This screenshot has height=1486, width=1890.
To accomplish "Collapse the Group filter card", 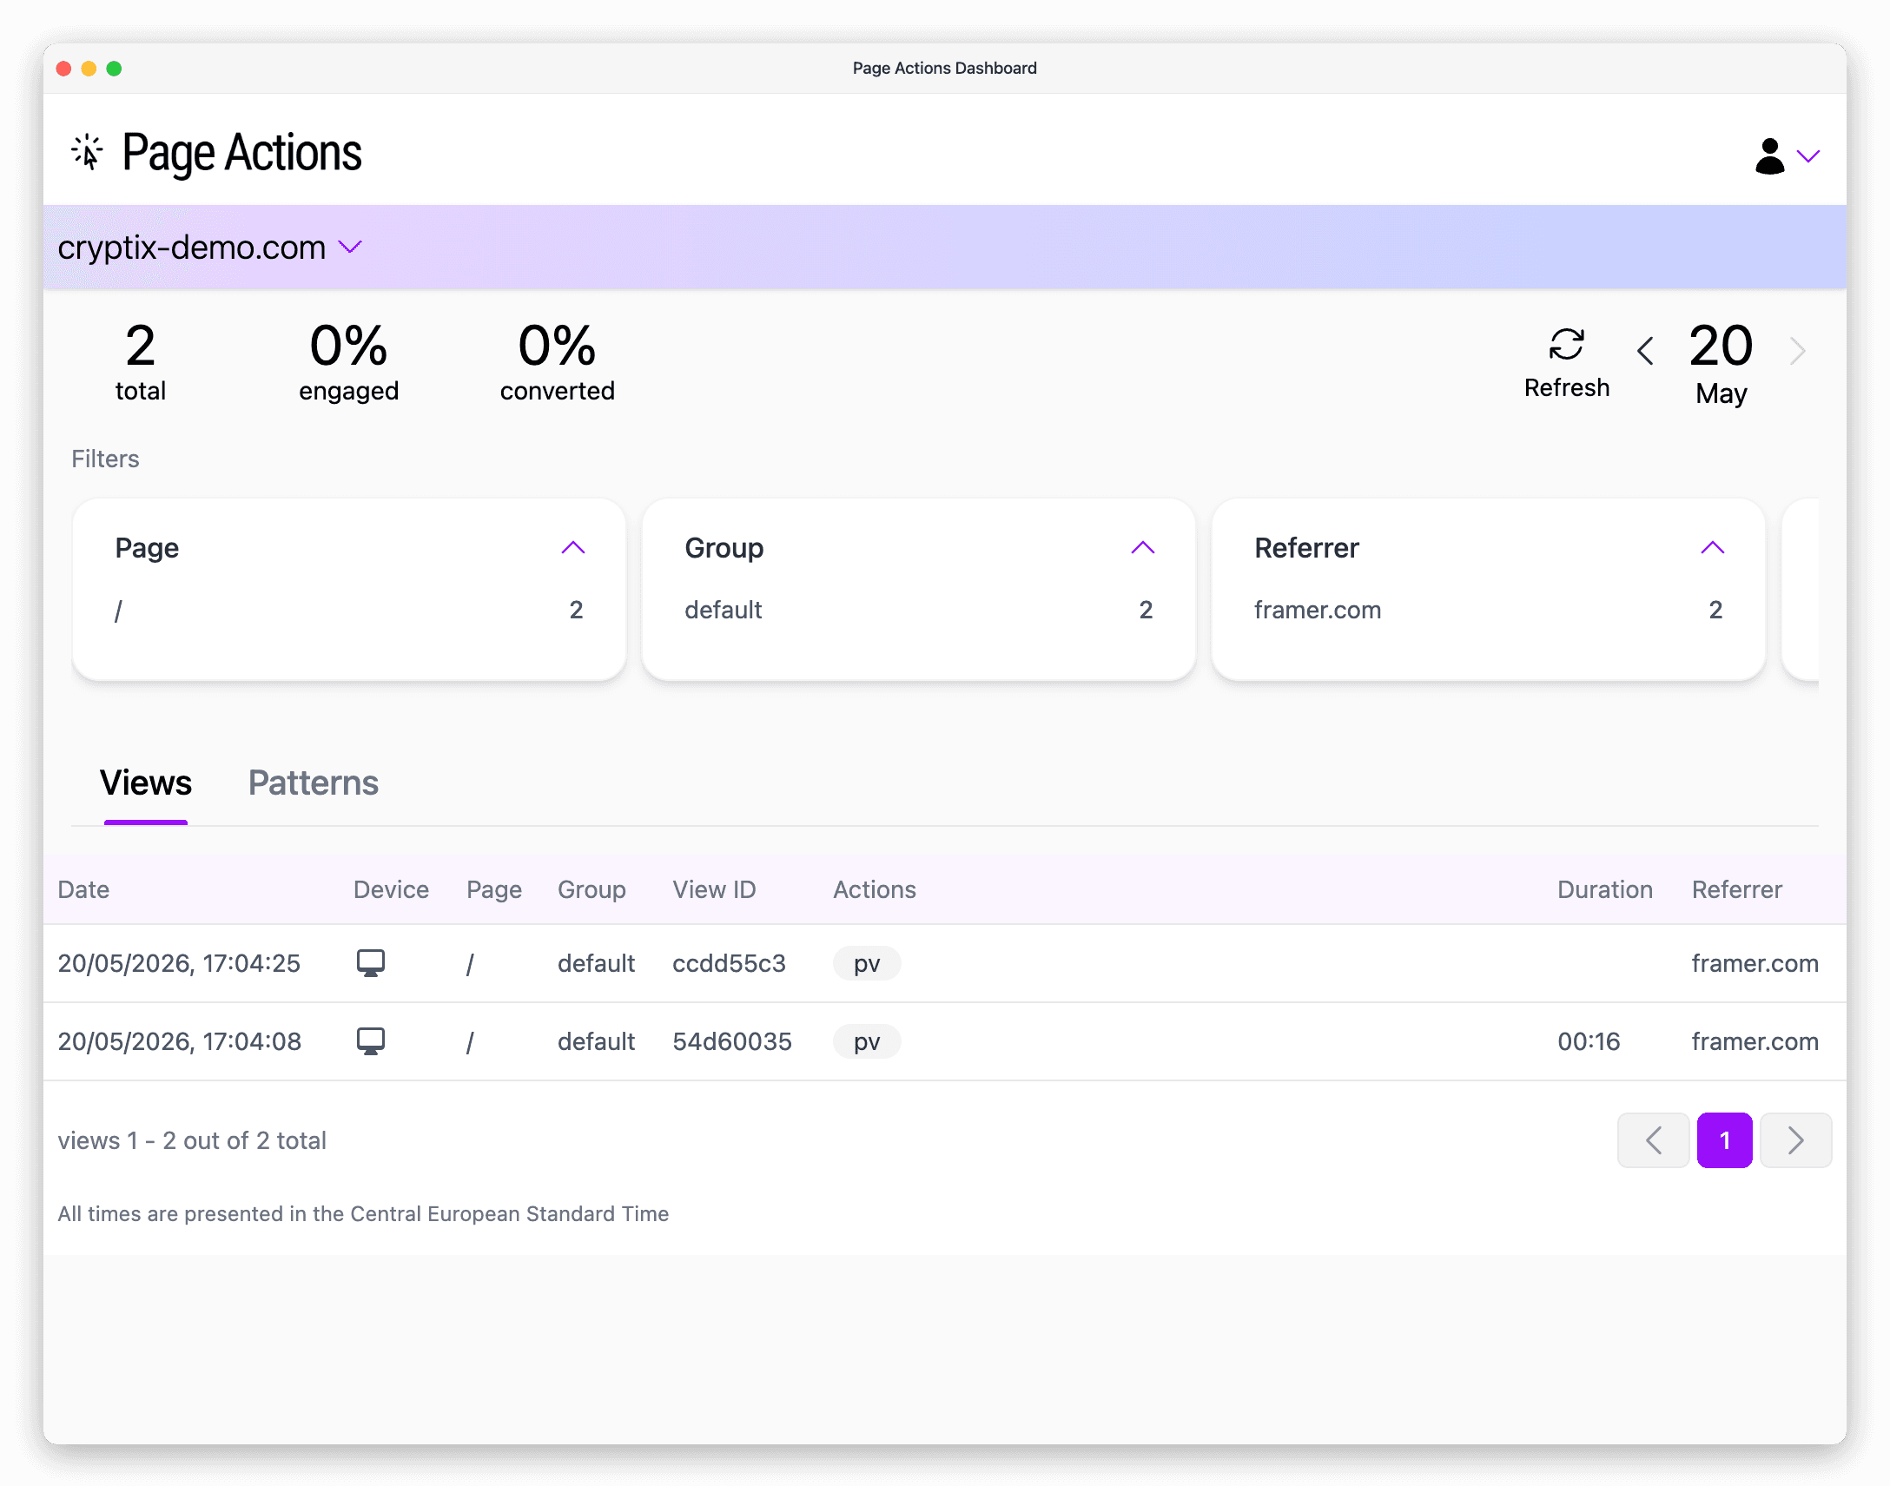I will coord(1142,547).
